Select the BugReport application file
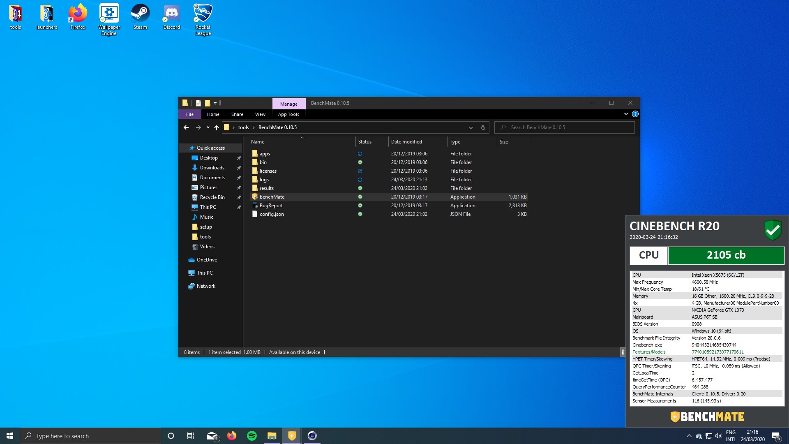The width and height of the screenshot is (789, 444). [389, 206]
